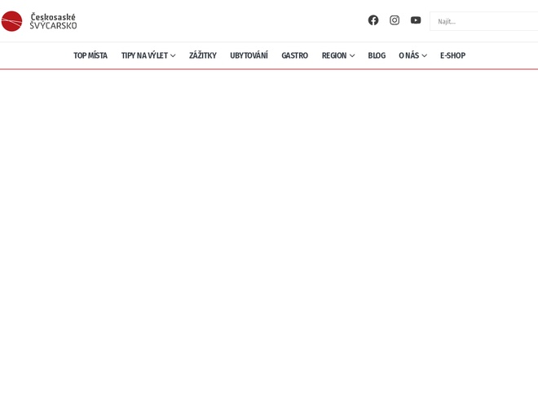Open the Facebook page icon
This screenshot has width=538, height=407.
pos(373,20)
